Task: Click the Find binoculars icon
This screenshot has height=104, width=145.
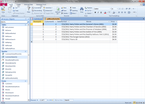Action: pyautogui.click(x=82, y=9)
